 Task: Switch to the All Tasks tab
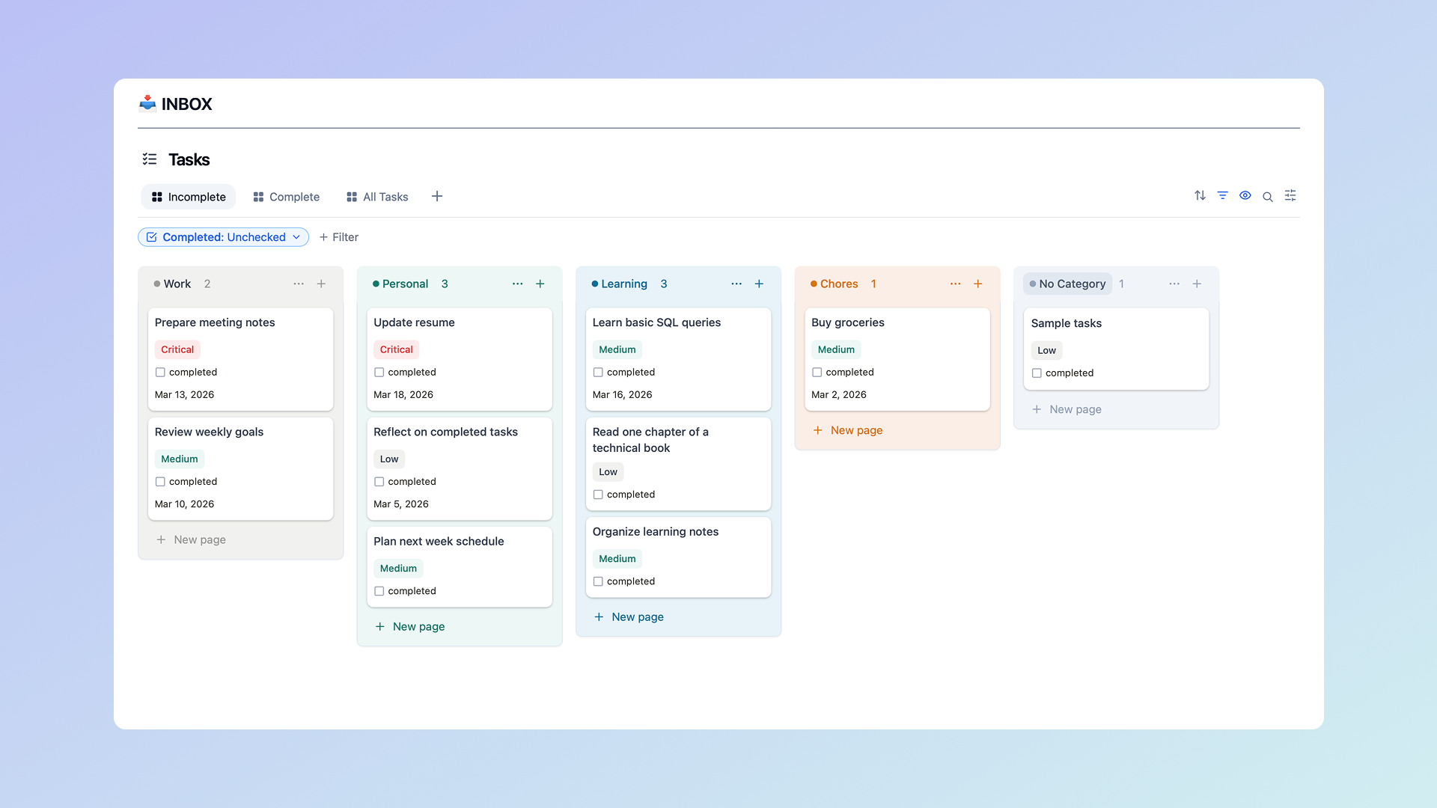click(x=377, y=197)
